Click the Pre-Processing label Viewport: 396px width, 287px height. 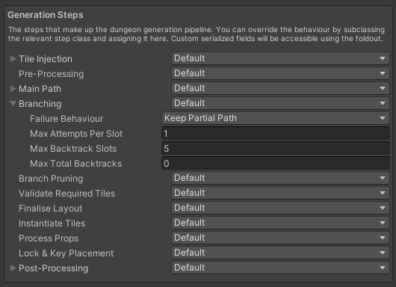point(52,74)
